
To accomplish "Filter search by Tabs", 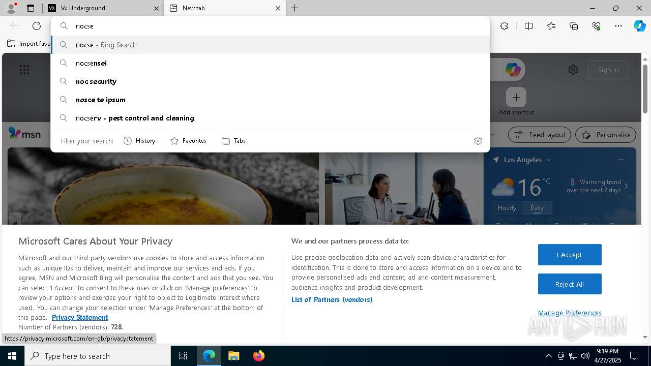I will [233, 141].
